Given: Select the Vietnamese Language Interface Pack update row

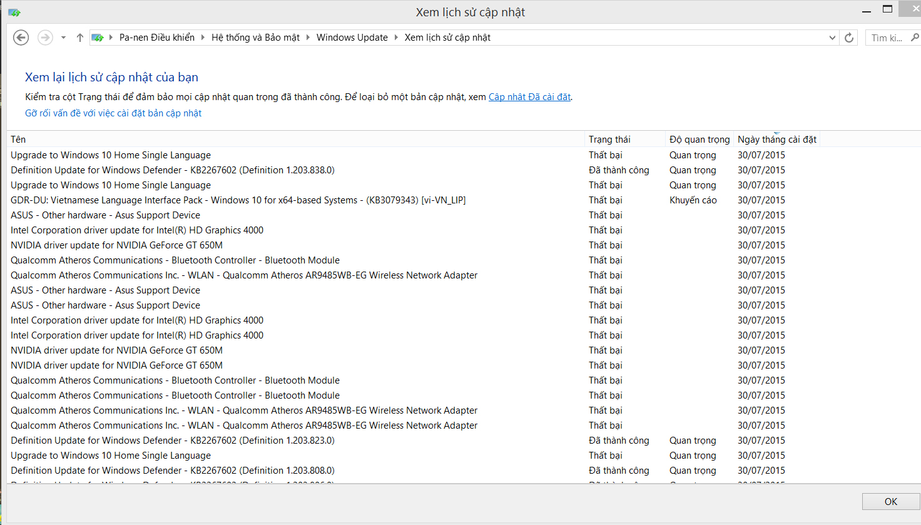Looking at the screenshot, I should click(x=238, y=200).
